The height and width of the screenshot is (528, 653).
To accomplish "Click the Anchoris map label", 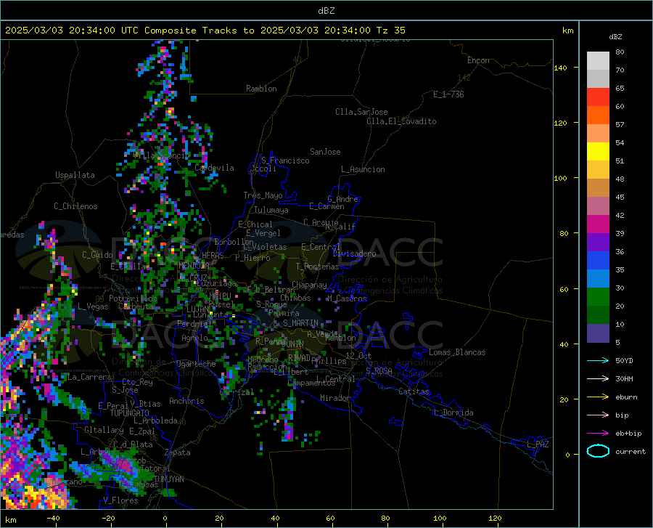I will click(186, 401).
